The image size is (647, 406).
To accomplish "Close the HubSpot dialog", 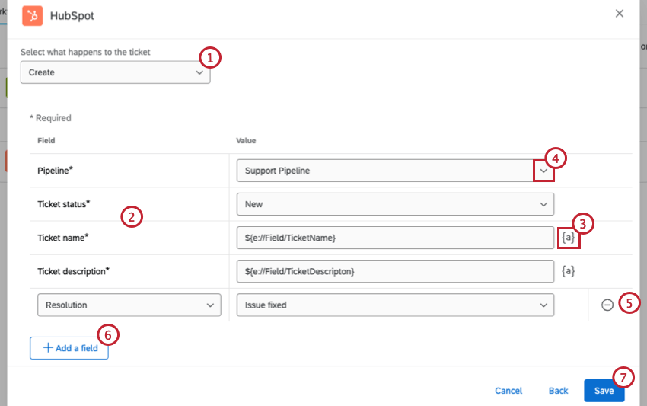I will (x=620, y=14).
